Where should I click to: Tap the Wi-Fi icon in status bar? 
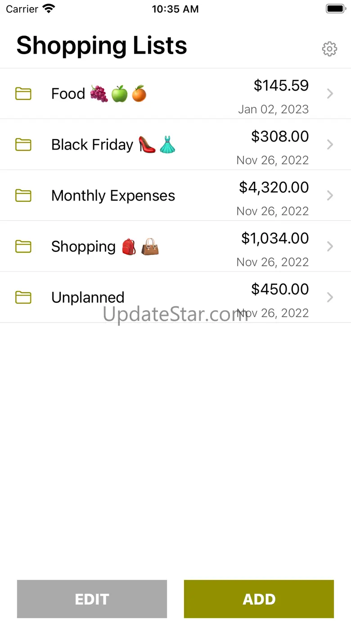pos(48,9)
